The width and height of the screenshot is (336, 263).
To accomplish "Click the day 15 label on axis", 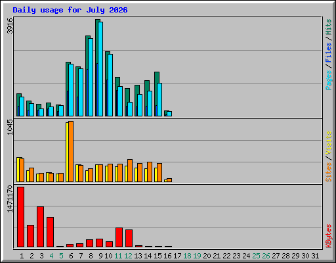I will click(157, 256).
